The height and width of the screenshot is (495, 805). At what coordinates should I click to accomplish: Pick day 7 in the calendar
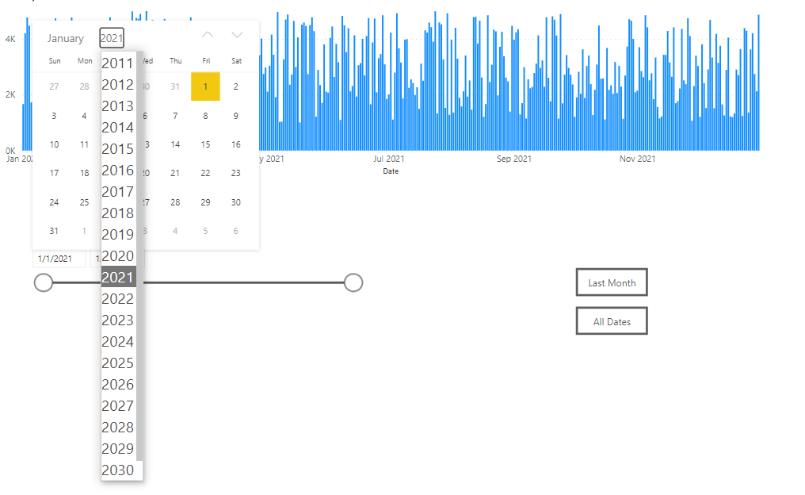pyautogui.click(x=175, y=116)
